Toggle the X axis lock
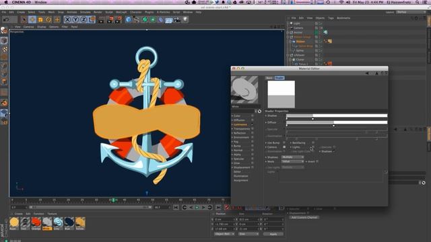Viewport: 431px width, 242px height. point(67,19)
